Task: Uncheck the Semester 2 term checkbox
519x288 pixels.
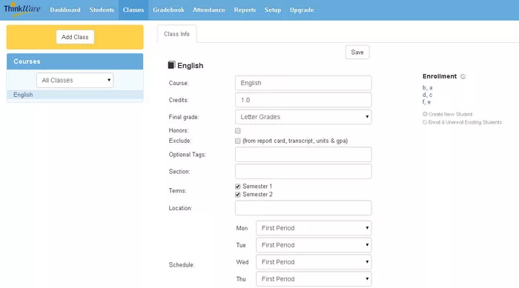Action: click(x=238, y=195)
